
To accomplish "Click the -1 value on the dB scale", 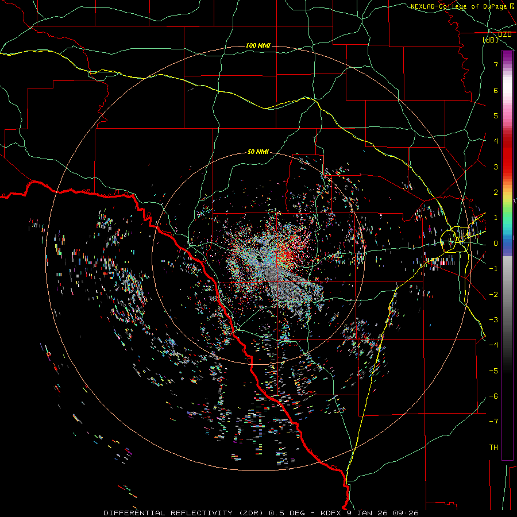I will click(x=493, y=269).
